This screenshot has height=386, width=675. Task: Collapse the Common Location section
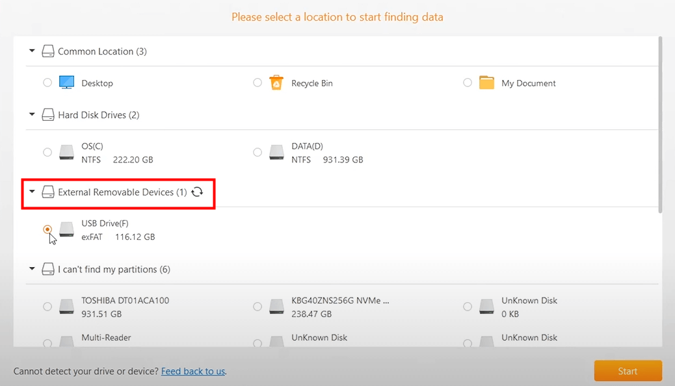coord(32,51)
